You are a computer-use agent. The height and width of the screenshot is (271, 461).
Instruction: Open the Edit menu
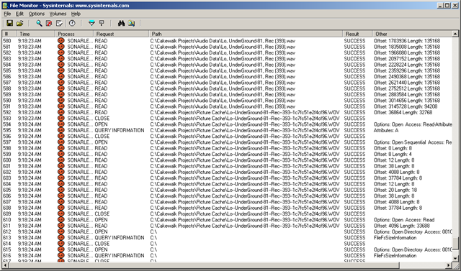(19, 14)
